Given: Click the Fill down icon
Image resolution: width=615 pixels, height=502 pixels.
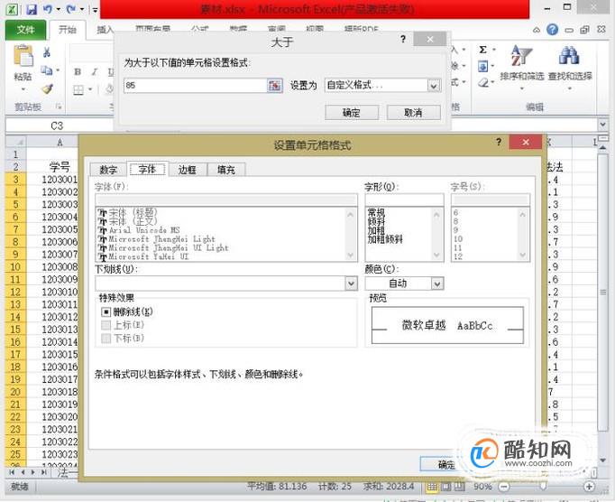Looking at the screenshot, I should 482,67.
